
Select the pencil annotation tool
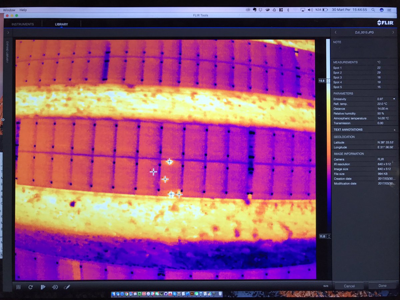point(67,287)
